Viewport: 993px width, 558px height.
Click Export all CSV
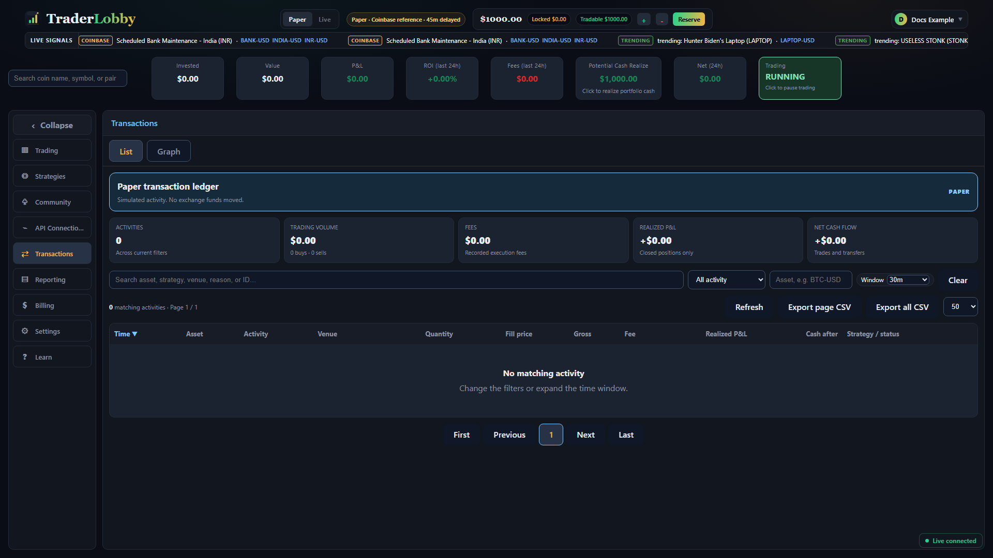[x=902, y=307]
